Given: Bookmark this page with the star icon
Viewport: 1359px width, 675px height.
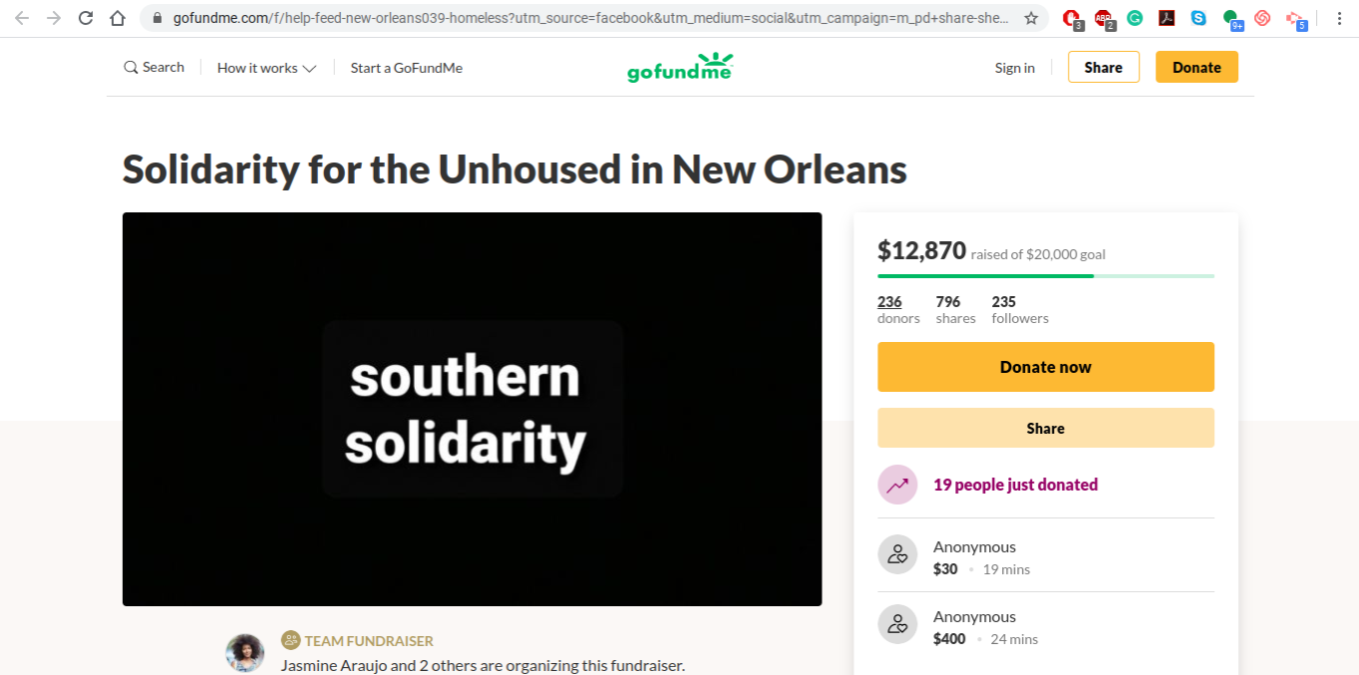Looking at the screenshot, I should (1031, 18).
